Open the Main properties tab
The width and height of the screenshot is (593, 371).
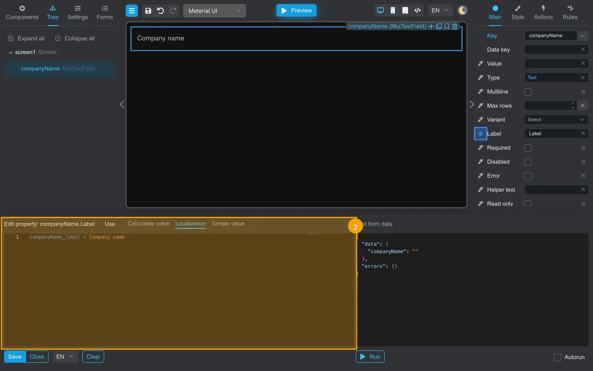click(495, 13)
